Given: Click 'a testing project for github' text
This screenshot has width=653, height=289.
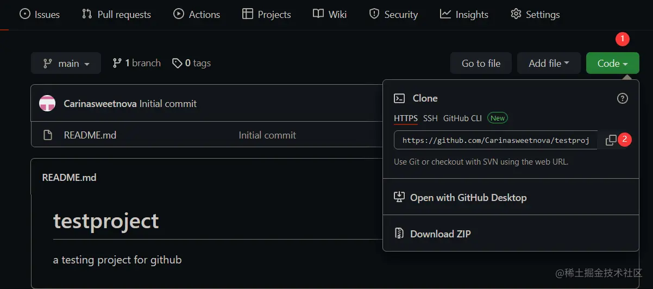Looking at the screenshot, I should click(x=117, y=260).
